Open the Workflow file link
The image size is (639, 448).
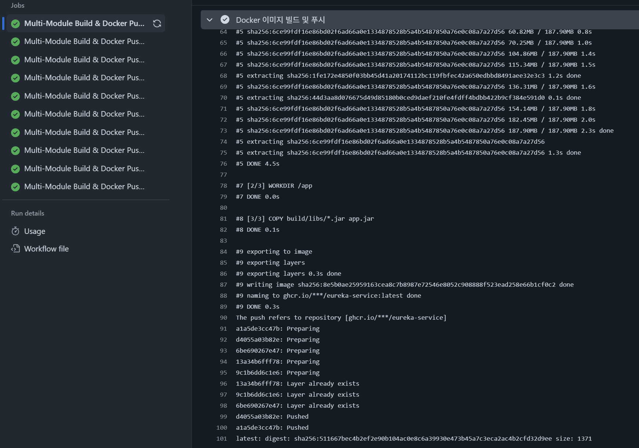tap(46, 249)
